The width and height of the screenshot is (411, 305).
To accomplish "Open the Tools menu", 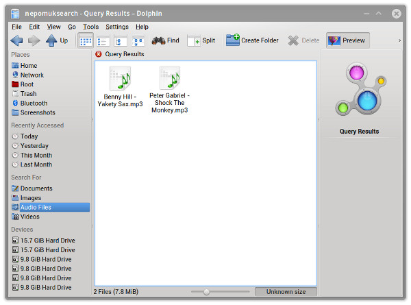I will coord(90,27).
